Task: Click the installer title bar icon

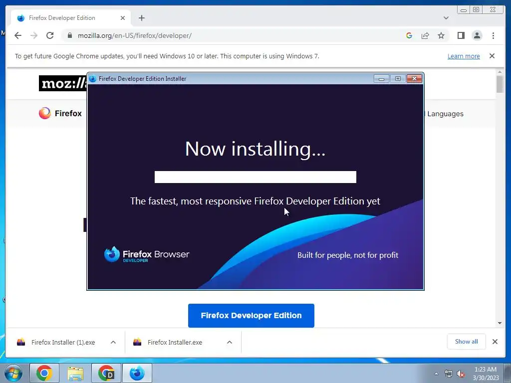Action: point(92,78)
